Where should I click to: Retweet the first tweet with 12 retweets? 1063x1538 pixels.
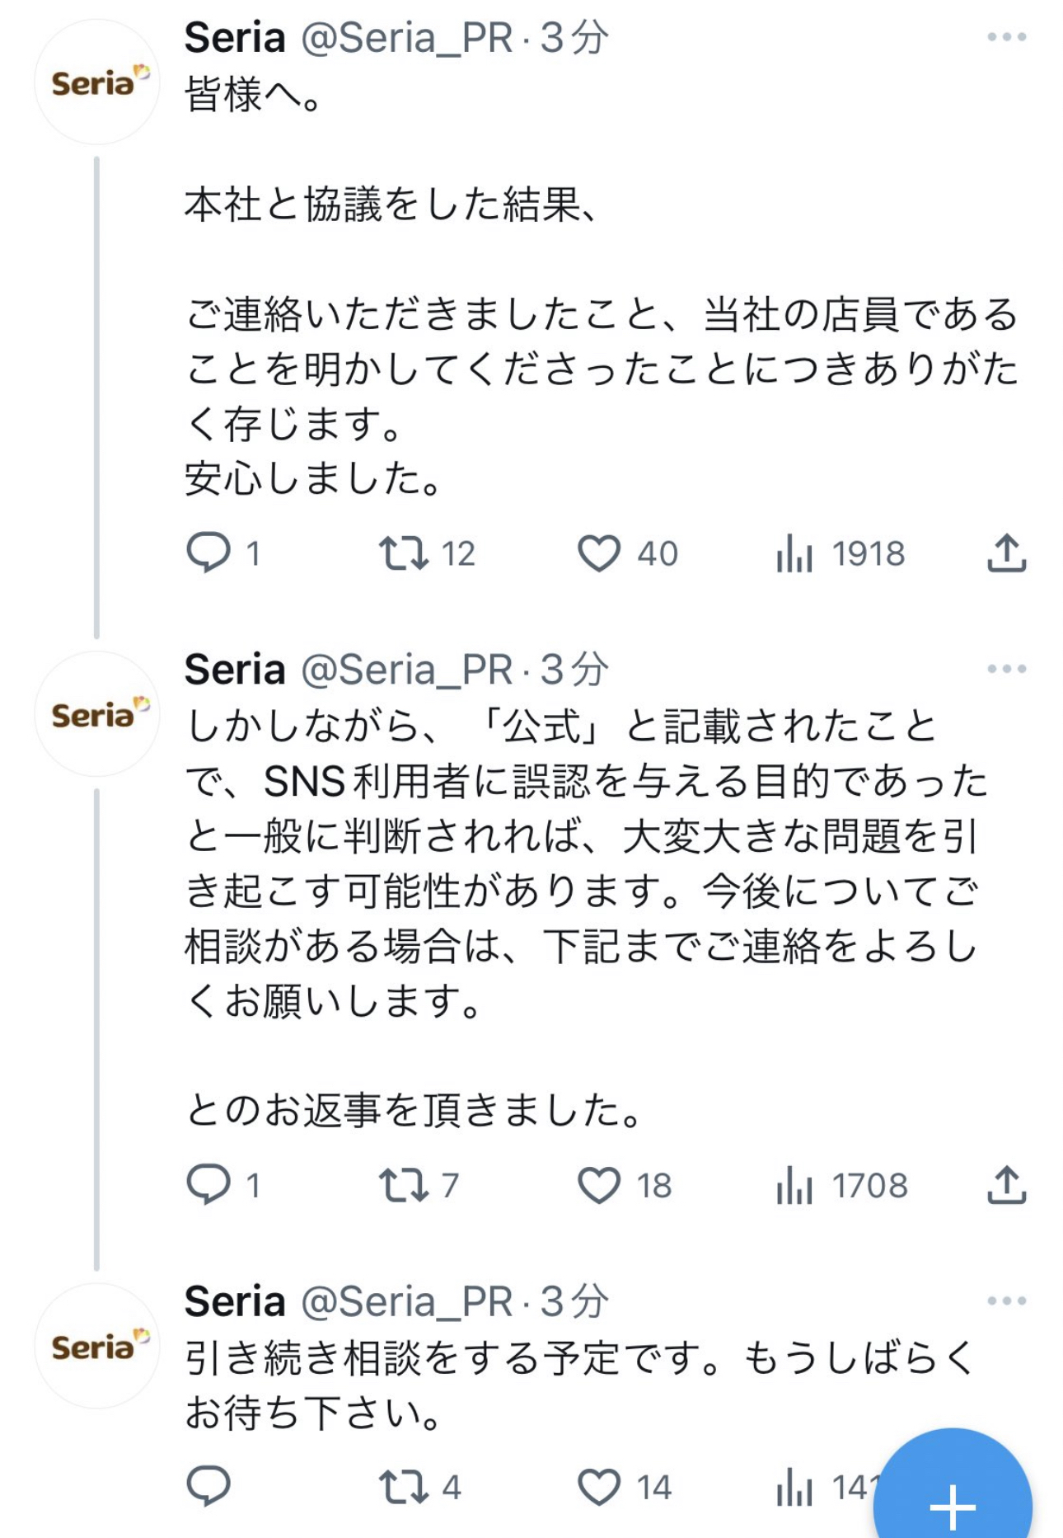coord(404,553)
